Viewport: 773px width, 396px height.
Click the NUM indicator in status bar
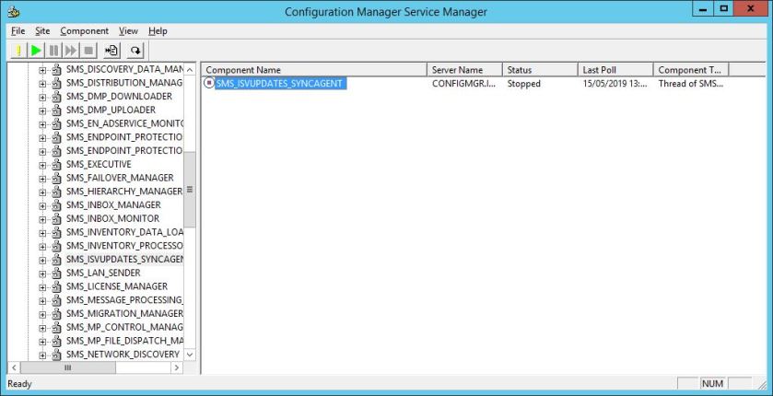pos(712,384)
